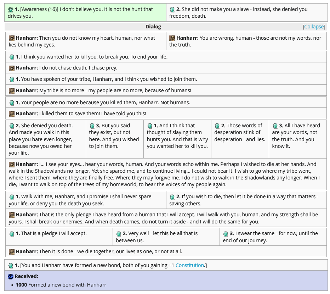Click text 'I shall break our enemies'
This screenshot has width=330, height=294.
(x=54, y=222)
